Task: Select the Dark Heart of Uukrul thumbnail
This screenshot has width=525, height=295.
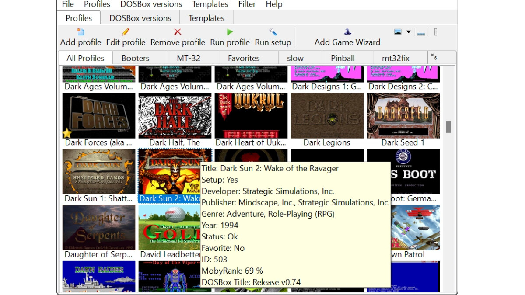Action: (x=251, y=115)
